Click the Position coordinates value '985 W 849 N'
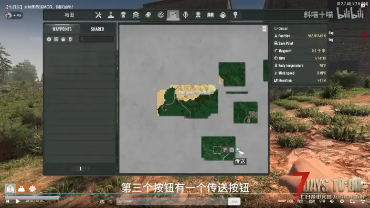This screenshot has width=370, height=208. (x=316, y=36)
